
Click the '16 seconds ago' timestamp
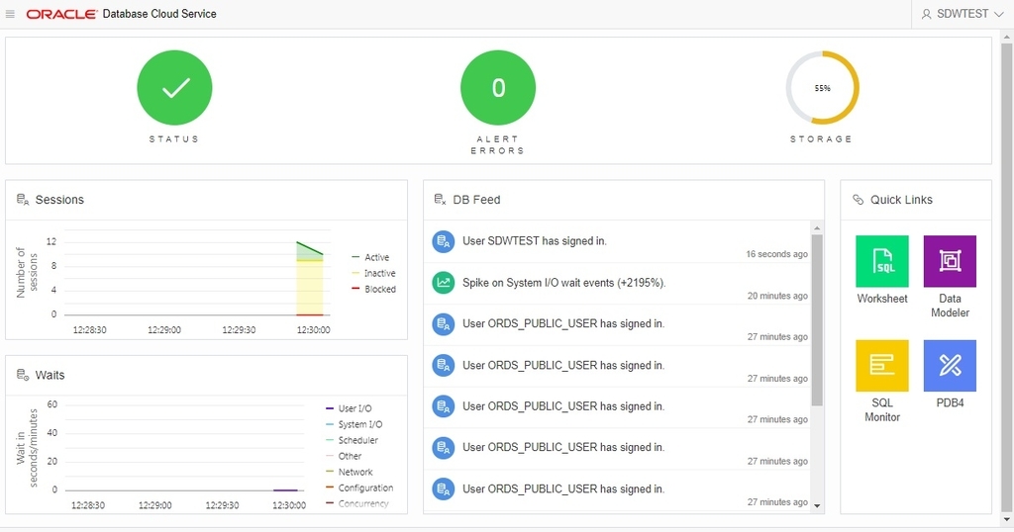coord(776,254)
